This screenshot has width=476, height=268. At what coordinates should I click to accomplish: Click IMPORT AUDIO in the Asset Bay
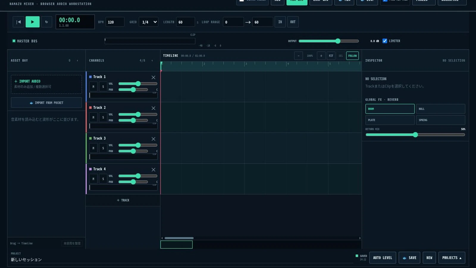(46, 84)
